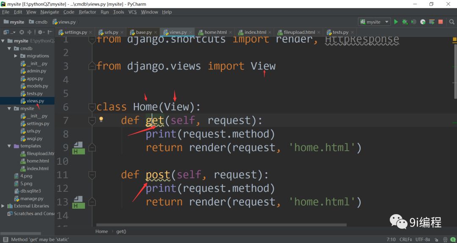The height and width of the screenshot is (243, 457).
Task: Open event log notification bubble
Action: [x=452, y=240]
